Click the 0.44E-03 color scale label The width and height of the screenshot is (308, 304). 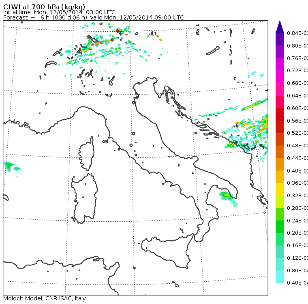click(x=297, y=158)
